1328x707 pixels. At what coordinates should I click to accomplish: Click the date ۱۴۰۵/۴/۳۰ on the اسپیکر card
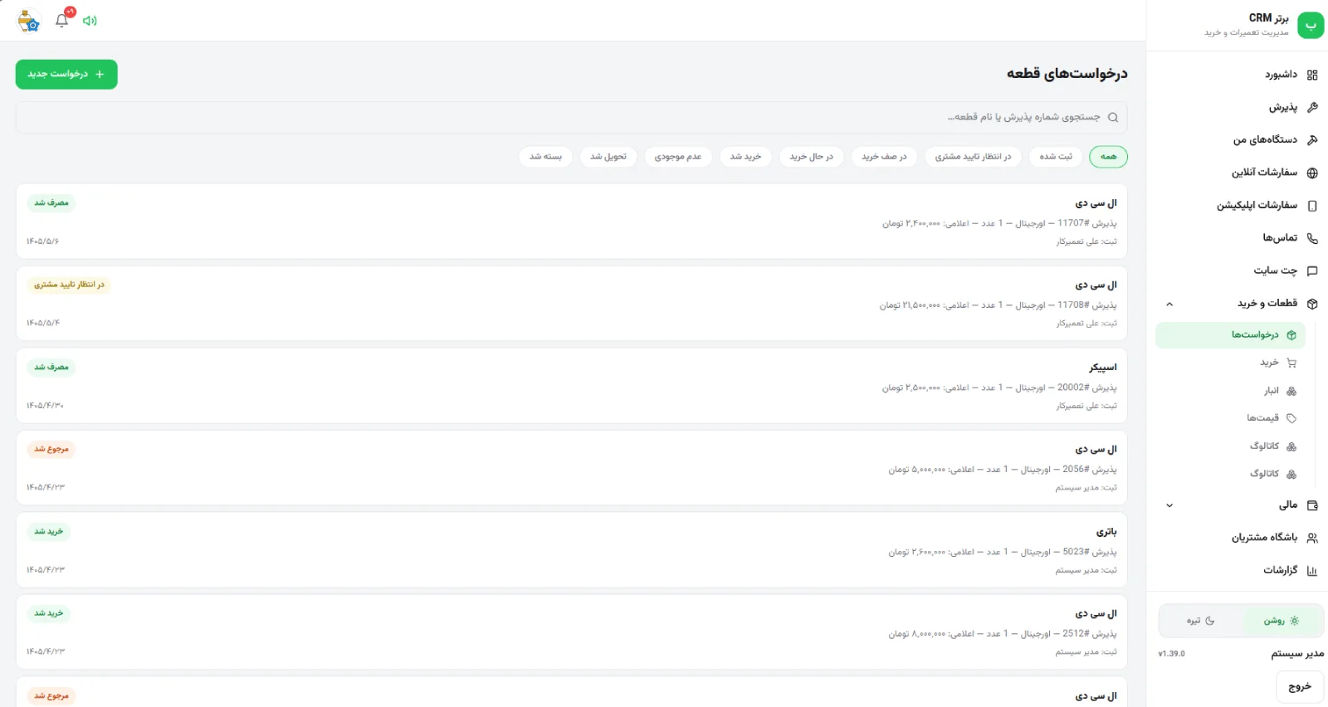[x=45, y=406]
